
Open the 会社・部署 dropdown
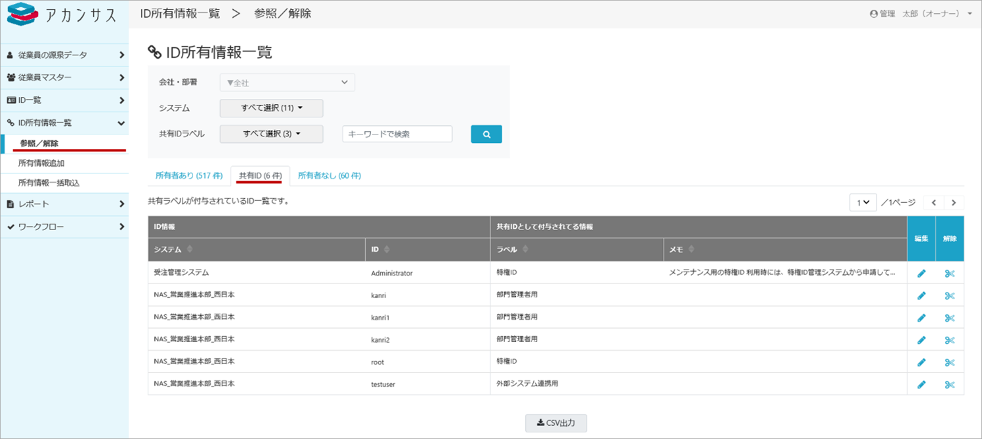tap(287, 82)
